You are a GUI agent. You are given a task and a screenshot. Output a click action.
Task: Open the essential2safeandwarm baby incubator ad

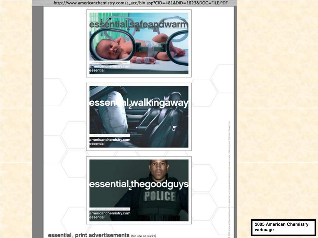tap(139, 43)
